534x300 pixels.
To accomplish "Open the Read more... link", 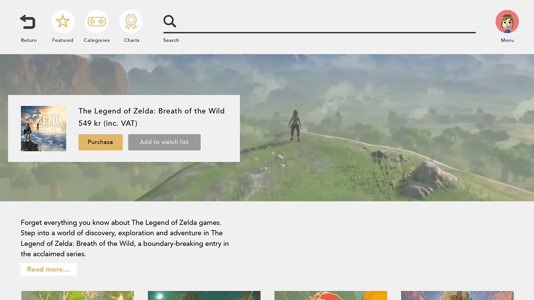I will (48, 269).
